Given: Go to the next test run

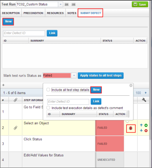Looking at the screenshot, I should 73,4.
